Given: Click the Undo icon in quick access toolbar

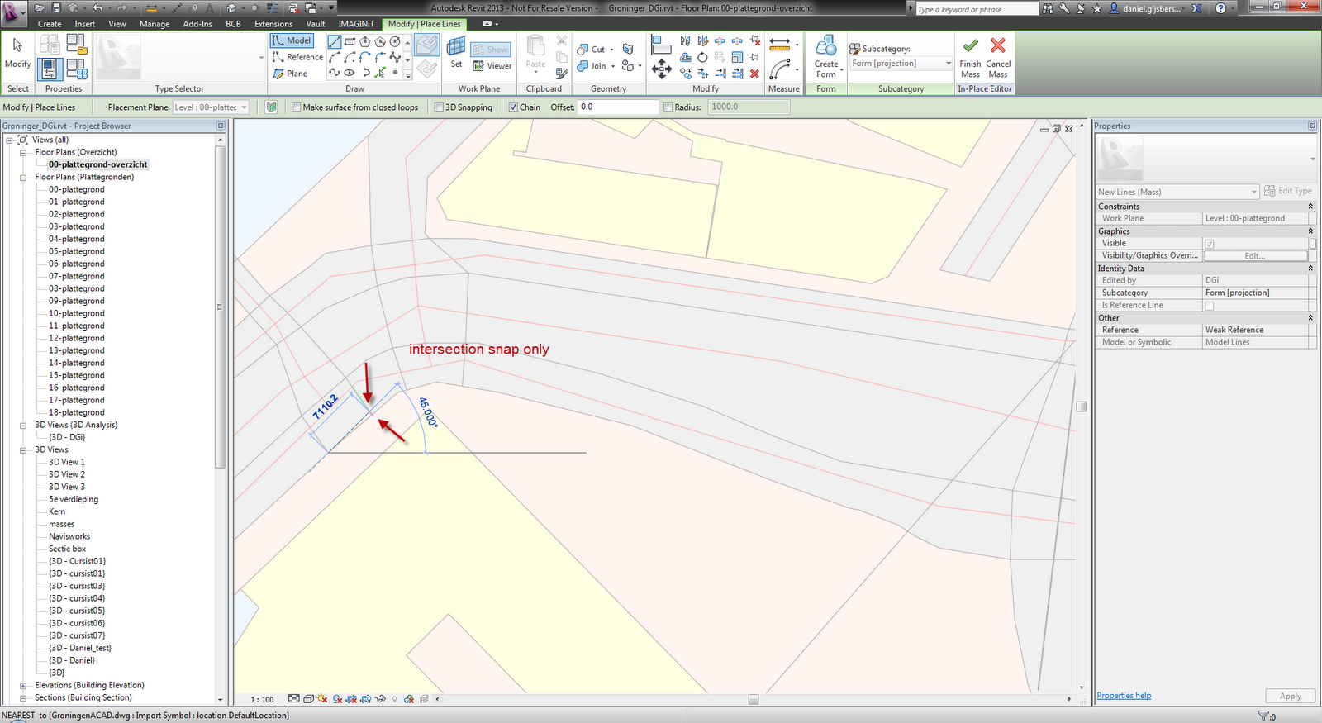Looking at the screenshot, I should click(97, 7).
